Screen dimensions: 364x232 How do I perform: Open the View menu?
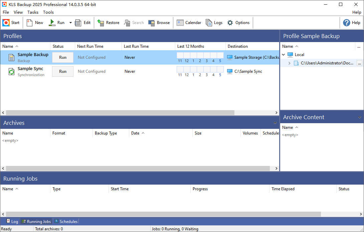click(18, 12)
